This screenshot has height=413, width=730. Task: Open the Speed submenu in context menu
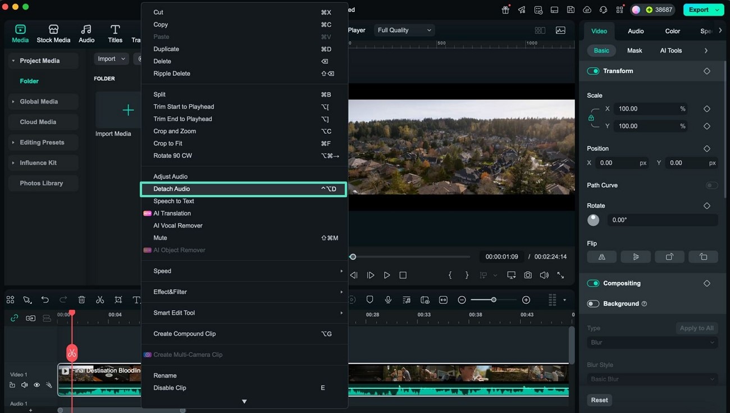point(244,271)
